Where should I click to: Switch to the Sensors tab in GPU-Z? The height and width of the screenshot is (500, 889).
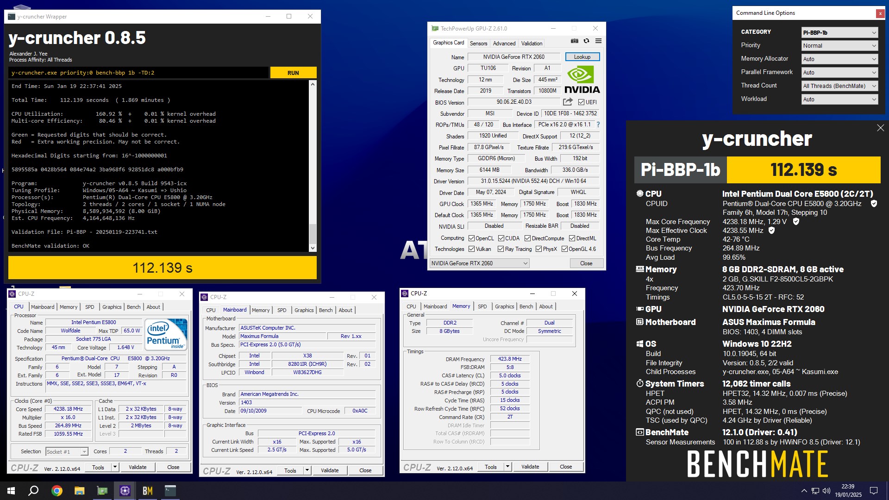478,44
